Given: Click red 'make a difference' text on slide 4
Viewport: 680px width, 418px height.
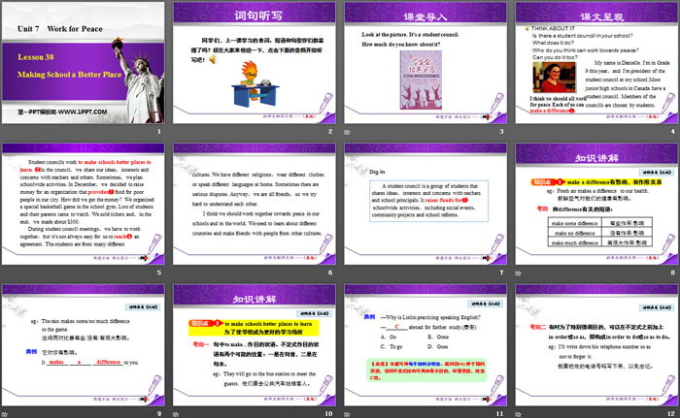Looking at the screenshot, I should [551, 111].
